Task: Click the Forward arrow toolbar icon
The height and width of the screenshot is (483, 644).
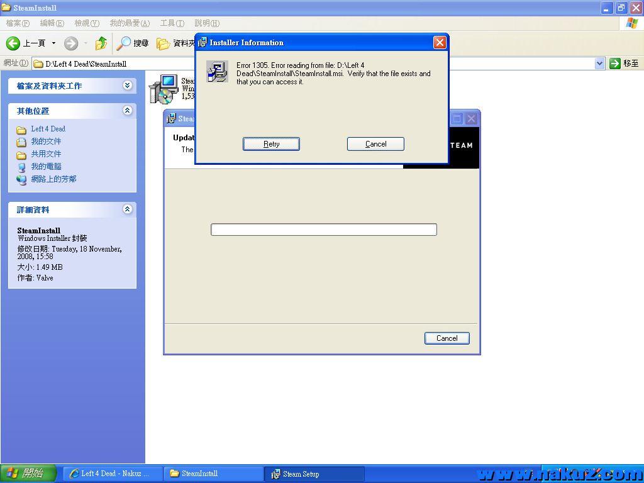Action: click(x=71, y=43)
